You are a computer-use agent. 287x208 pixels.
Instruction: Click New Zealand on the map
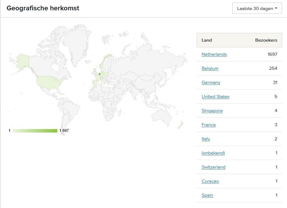tap(180, 126)
